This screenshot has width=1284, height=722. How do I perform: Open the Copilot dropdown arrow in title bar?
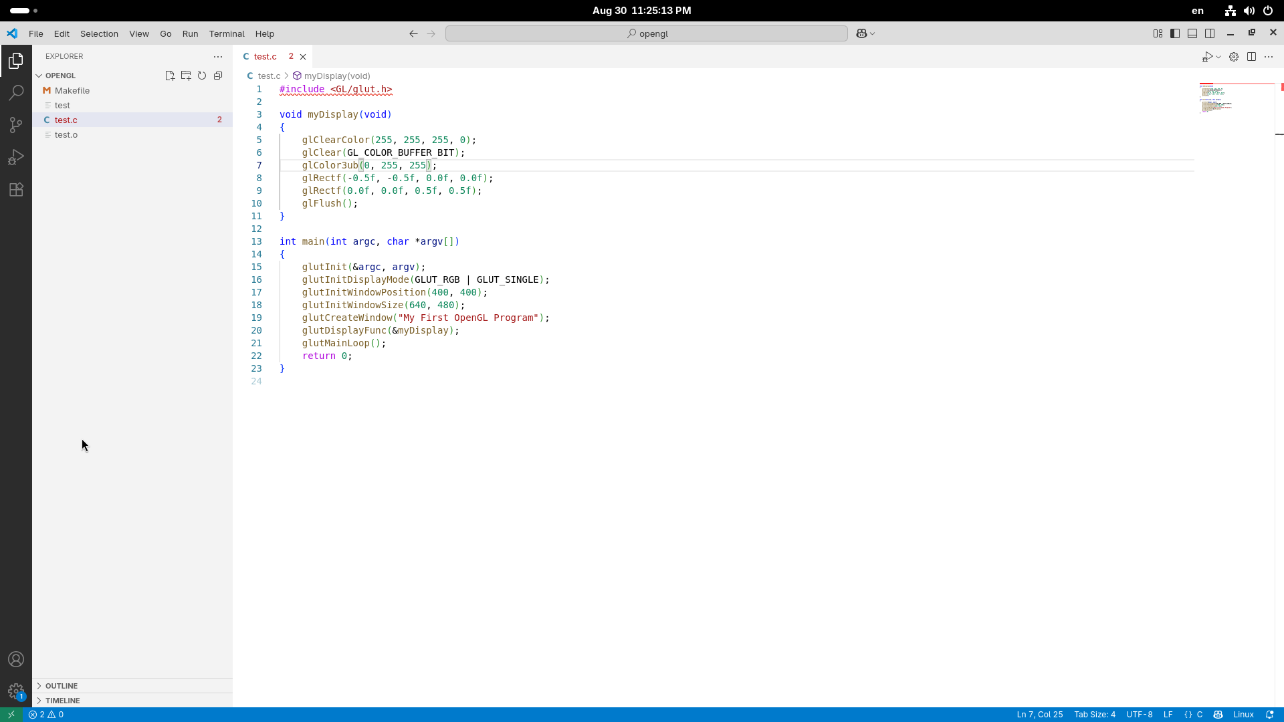872,33
